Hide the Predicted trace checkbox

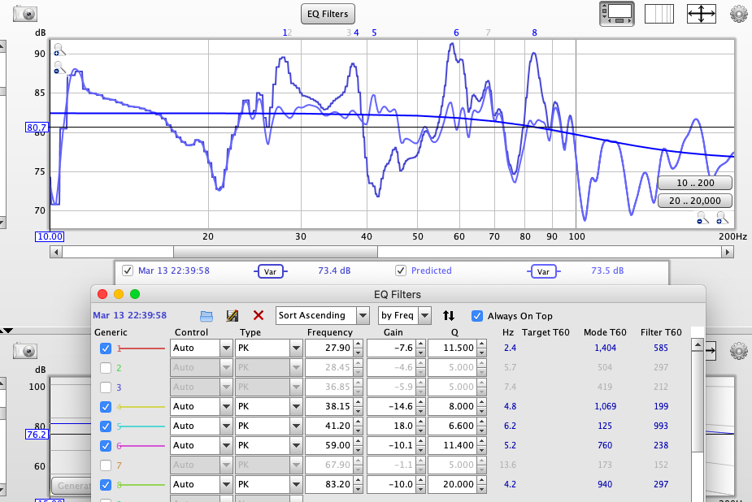(x=401, y=270)
